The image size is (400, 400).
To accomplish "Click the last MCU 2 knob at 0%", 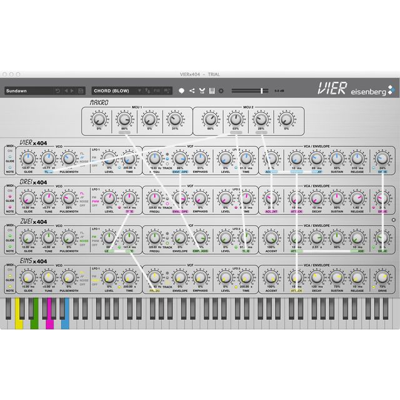I will point(286,119).
